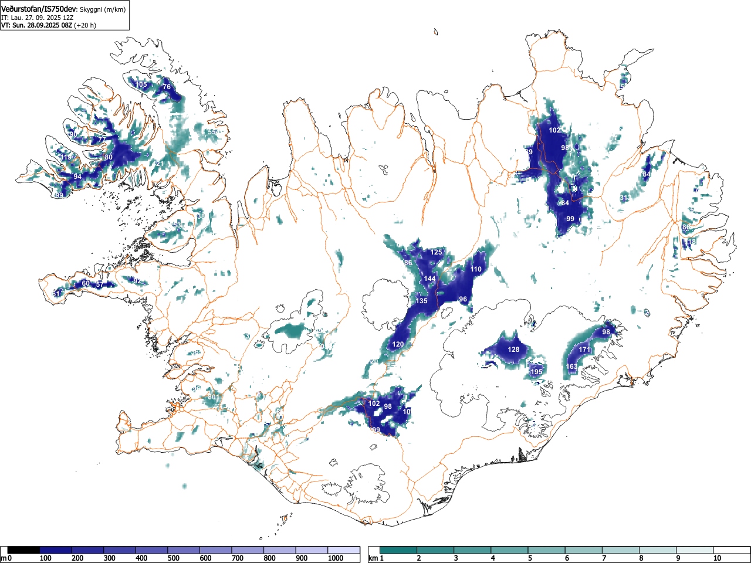Click the map value 110
The image size is (751, 563).
click(x=476, y=269)
